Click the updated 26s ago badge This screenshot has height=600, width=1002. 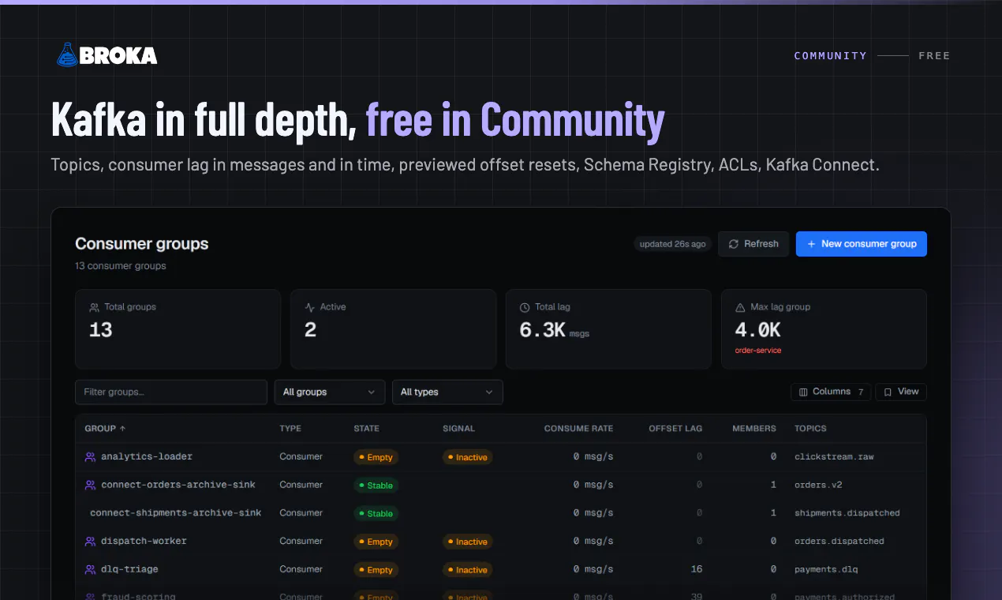[x=673, y=244]
